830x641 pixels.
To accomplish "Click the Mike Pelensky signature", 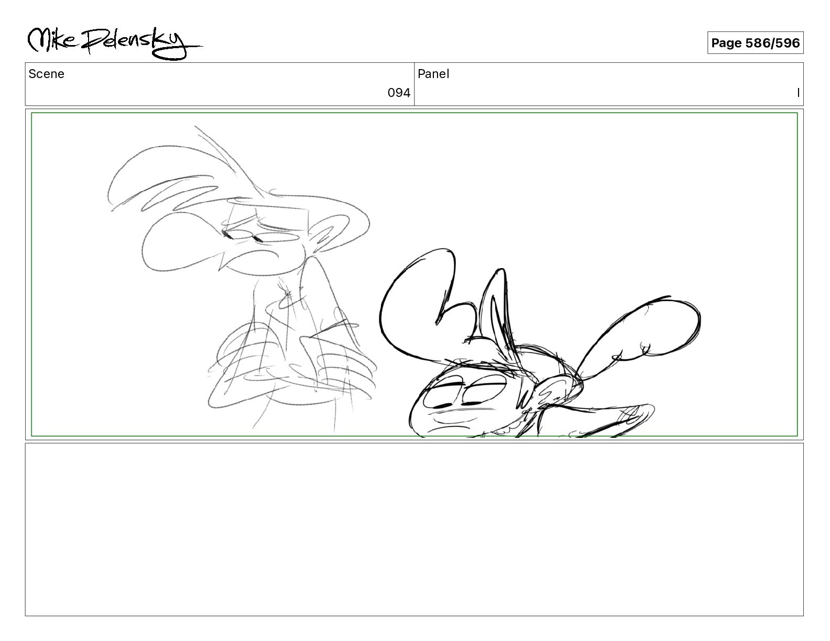I will [x=115, y=42].
